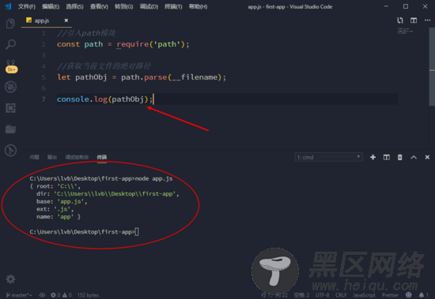The height and width of the screenshot is (299, 435).
Task: Click the editor vertical scrollbar
Action: click(432, 66)
